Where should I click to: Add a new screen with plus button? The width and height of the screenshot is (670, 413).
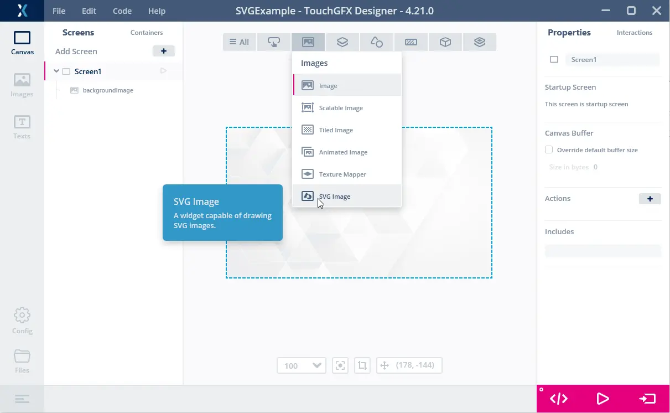click(163, 51)
